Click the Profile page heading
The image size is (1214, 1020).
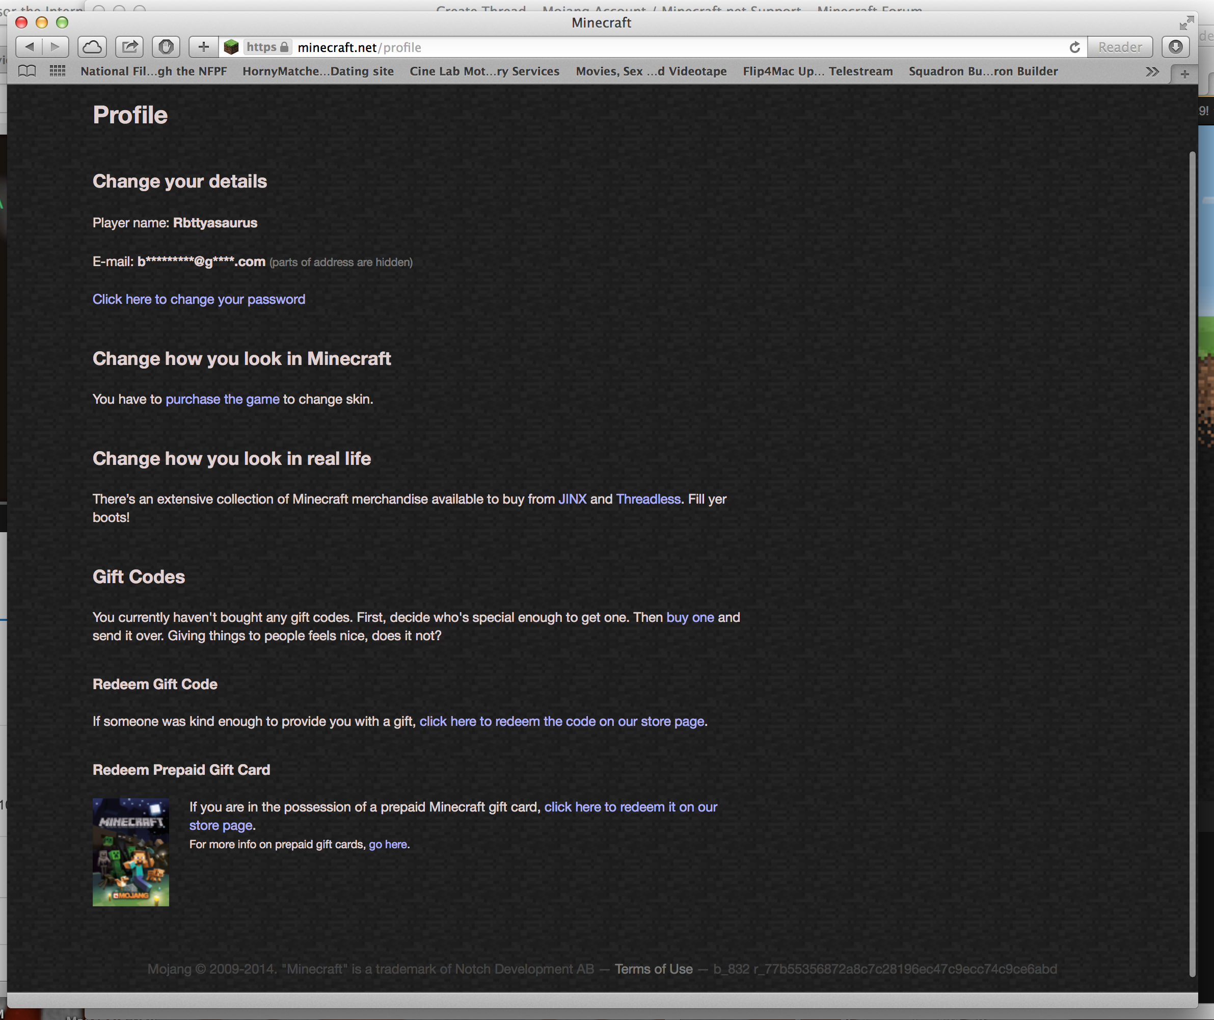coord(130,115)
